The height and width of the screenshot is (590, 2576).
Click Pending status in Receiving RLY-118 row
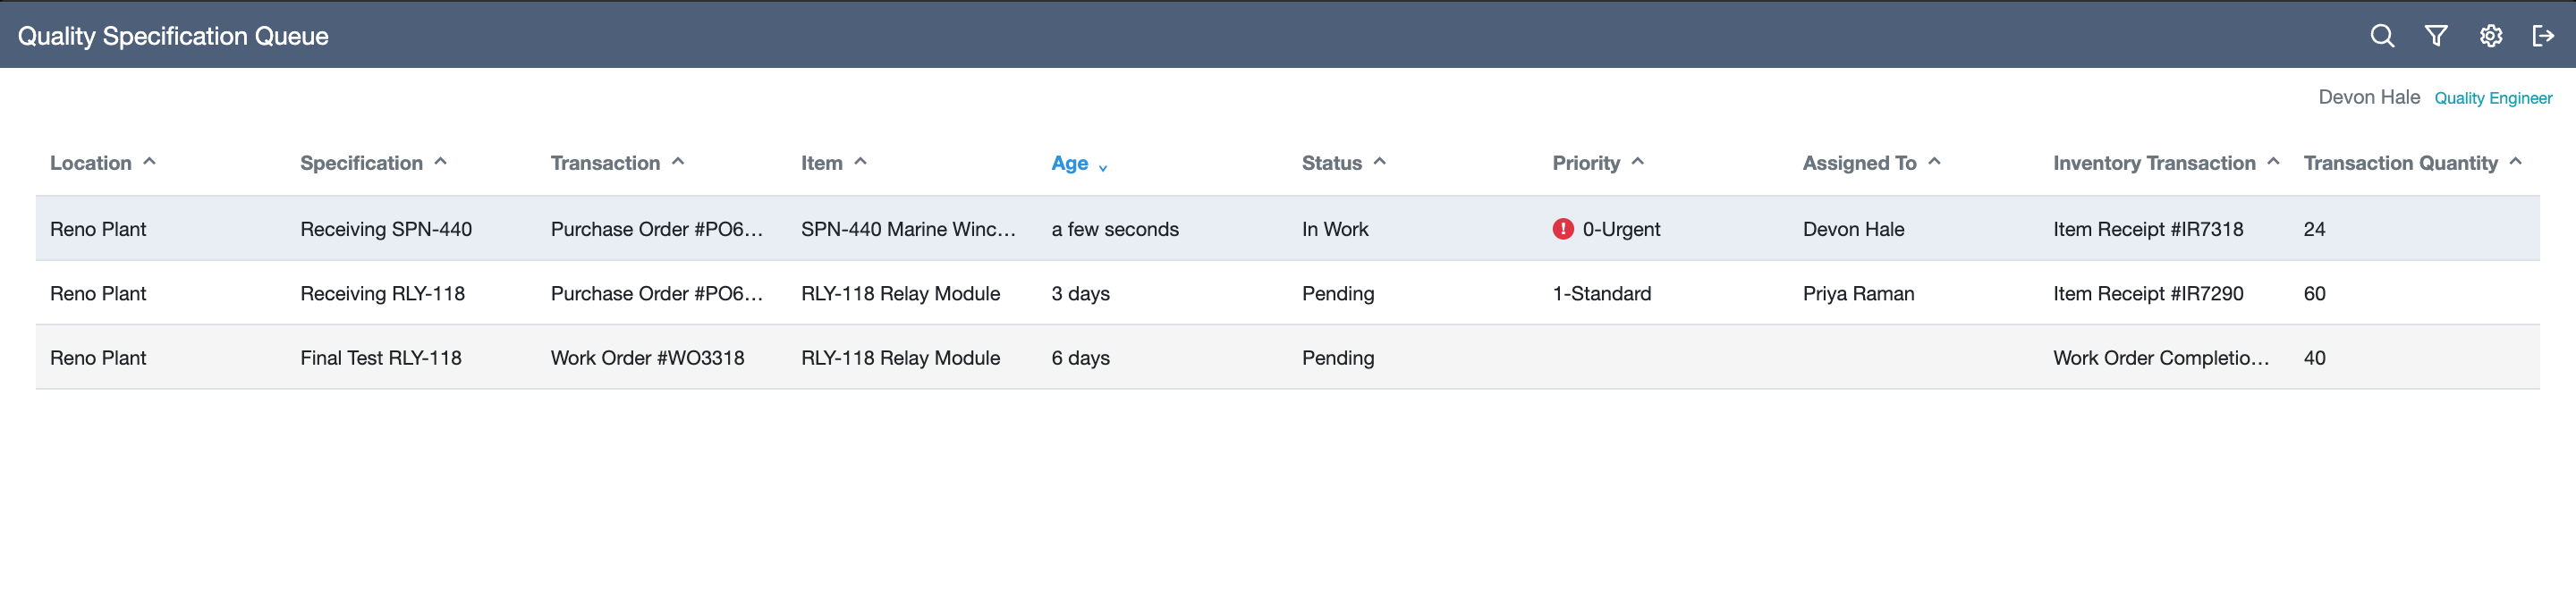click(1338, 293)
